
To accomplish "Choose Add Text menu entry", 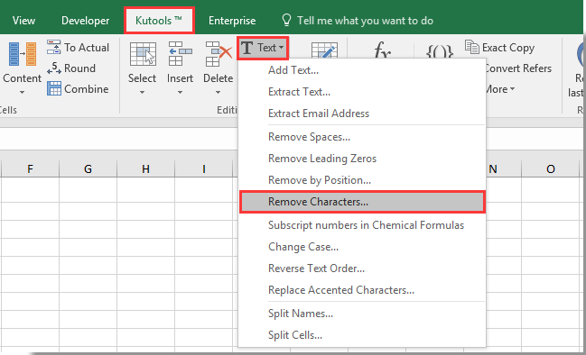I will (x=362, y=70).
